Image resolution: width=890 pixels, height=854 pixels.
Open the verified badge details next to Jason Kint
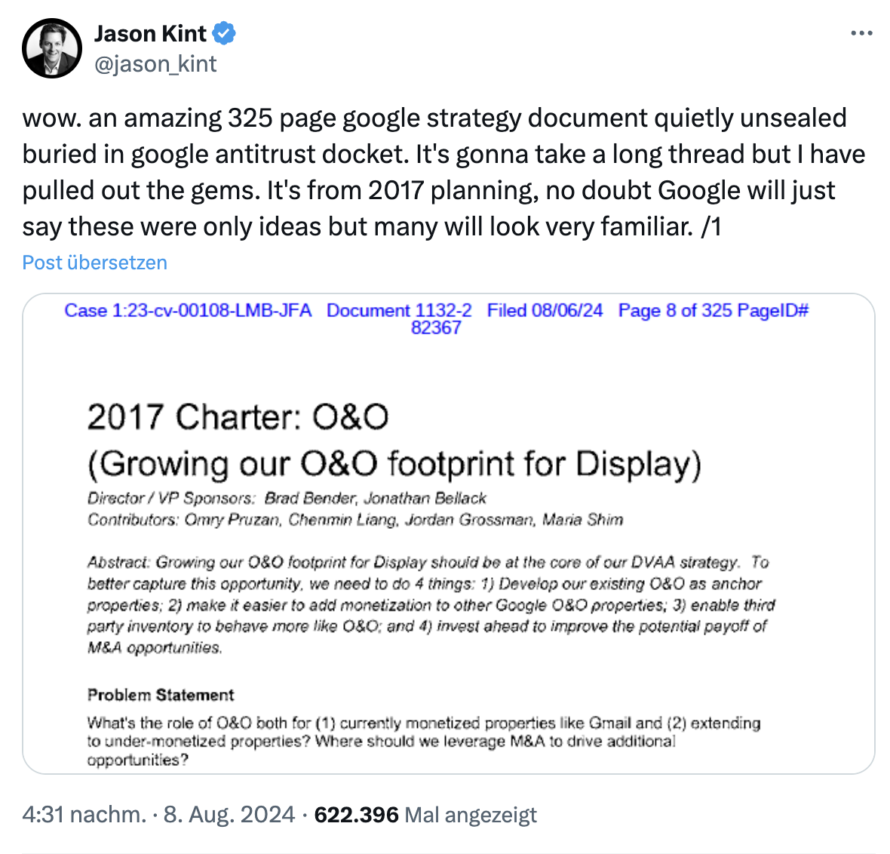click(222, 33)
